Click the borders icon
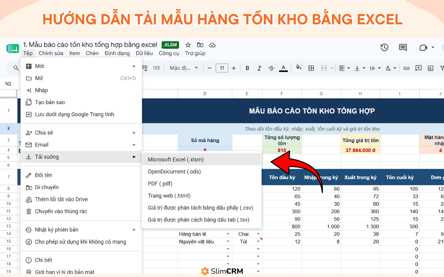The image size is (444, 277). [311, 68]
